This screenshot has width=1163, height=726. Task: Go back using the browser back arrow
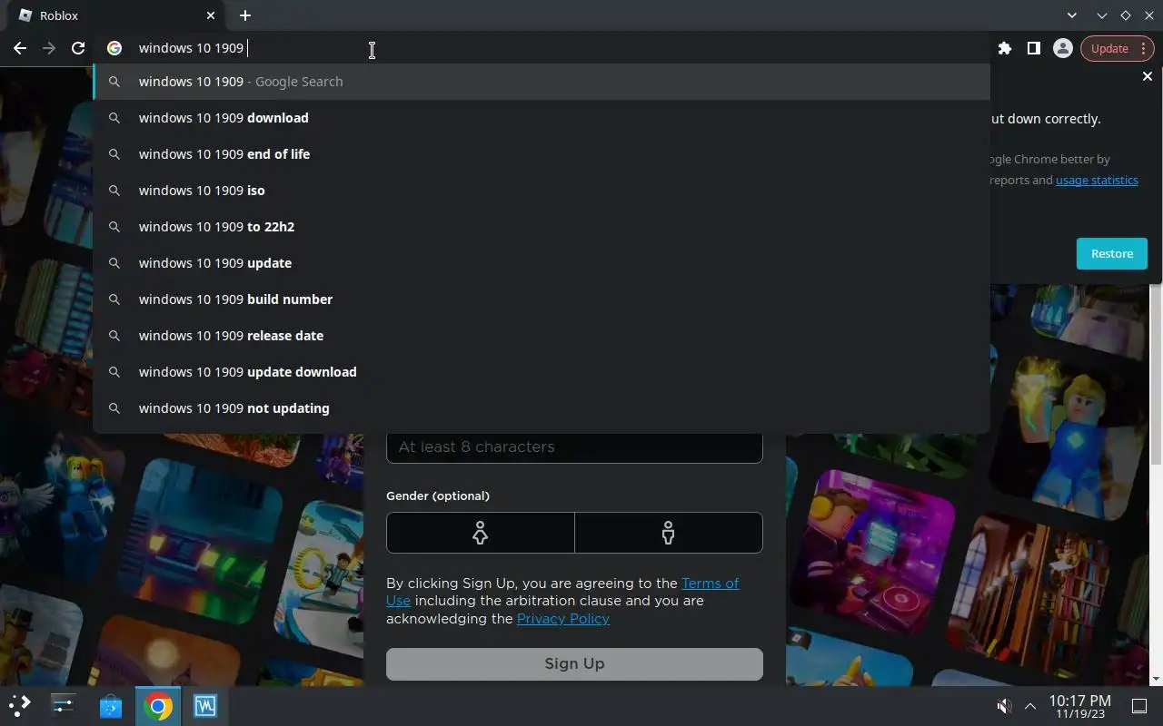(20, 48)
